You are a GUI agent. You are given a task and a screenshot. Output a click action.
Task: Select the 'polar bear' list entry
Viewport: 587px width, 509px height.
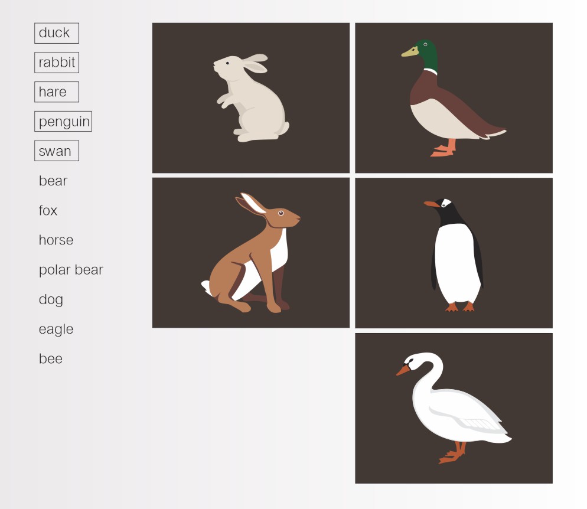tap(71, 270)
